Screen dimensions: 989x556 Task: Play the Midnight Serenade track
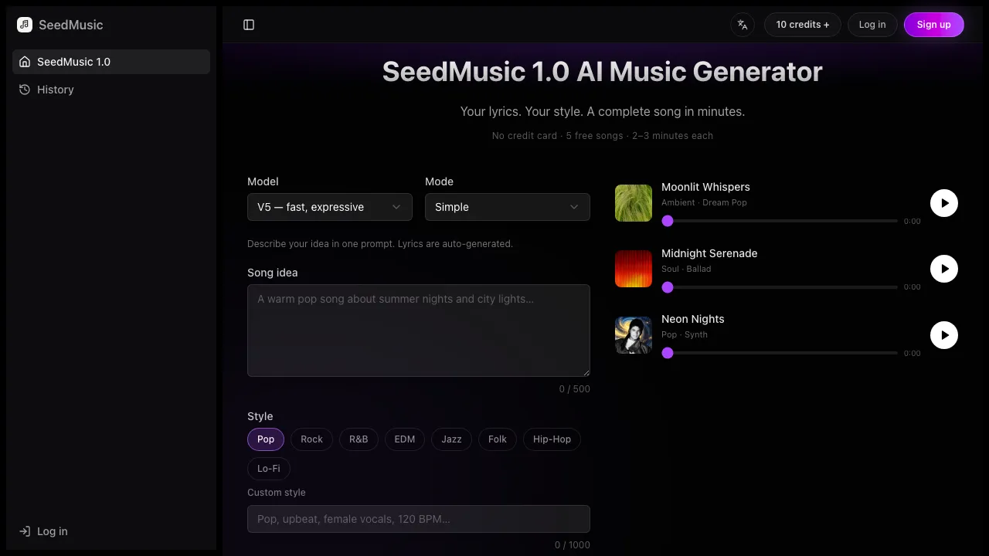[944, 269]
